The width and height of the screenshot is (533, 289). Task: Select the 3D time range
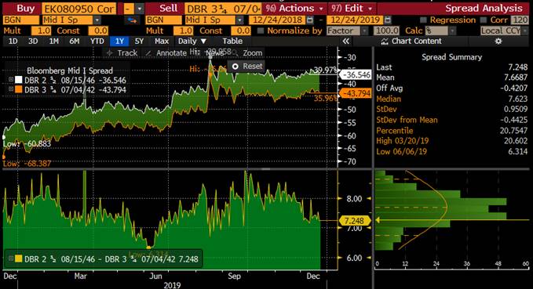point(33,42)
